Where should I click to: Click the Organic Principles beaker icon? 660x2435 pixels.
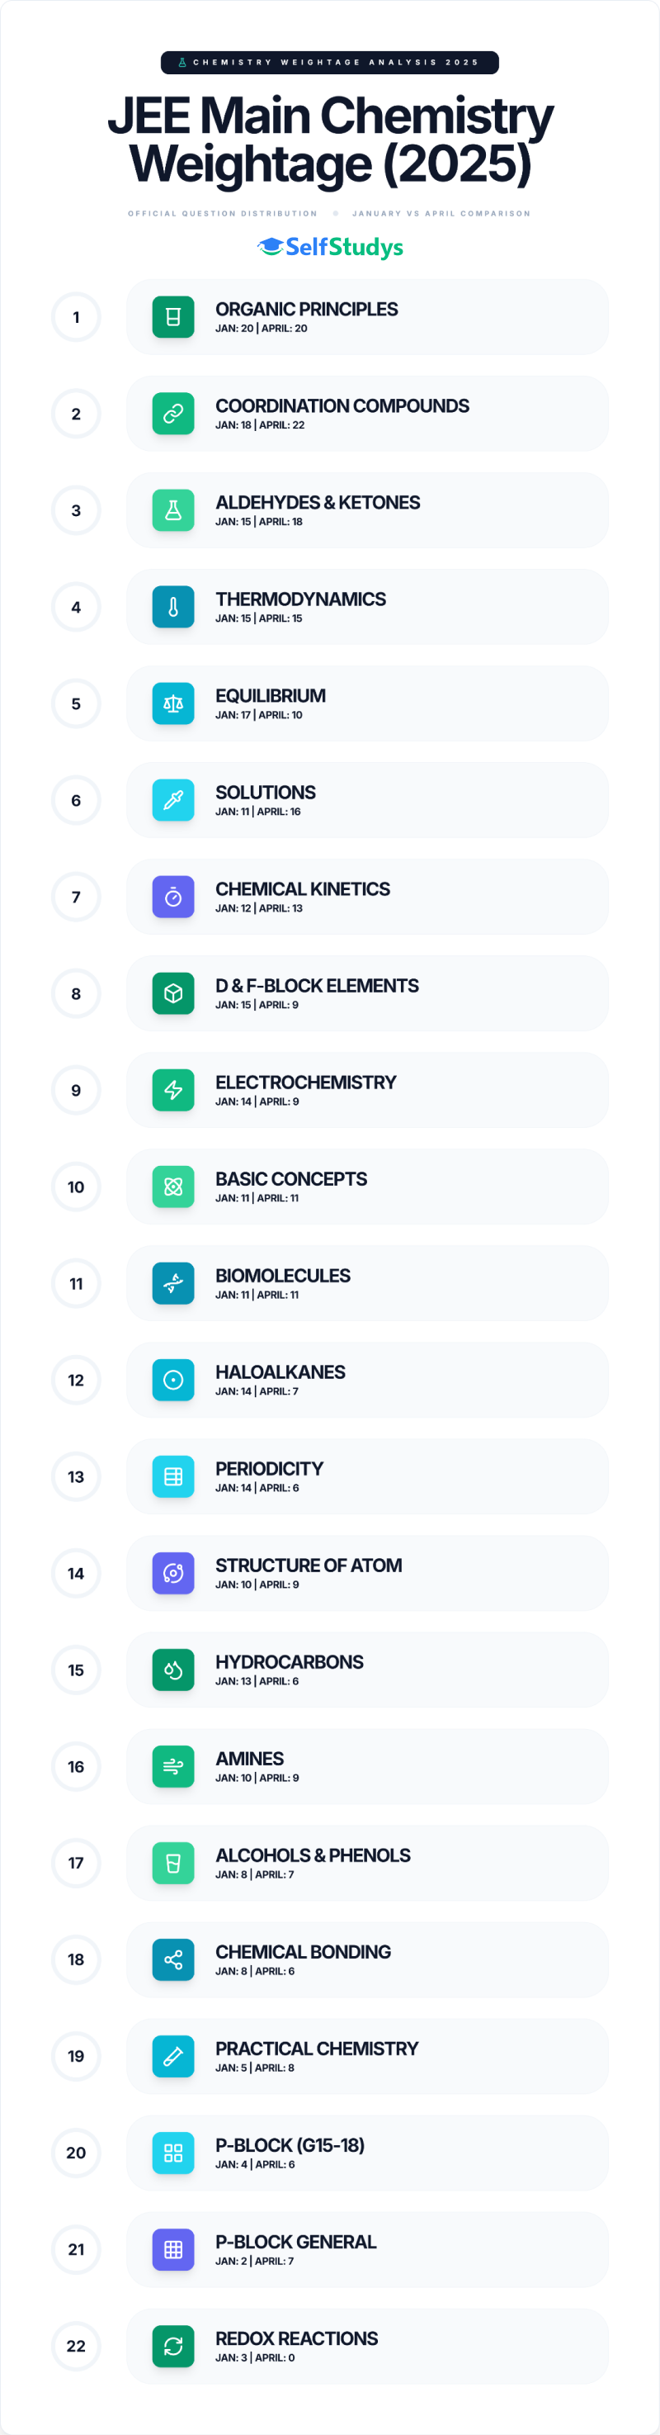[172, 317]
